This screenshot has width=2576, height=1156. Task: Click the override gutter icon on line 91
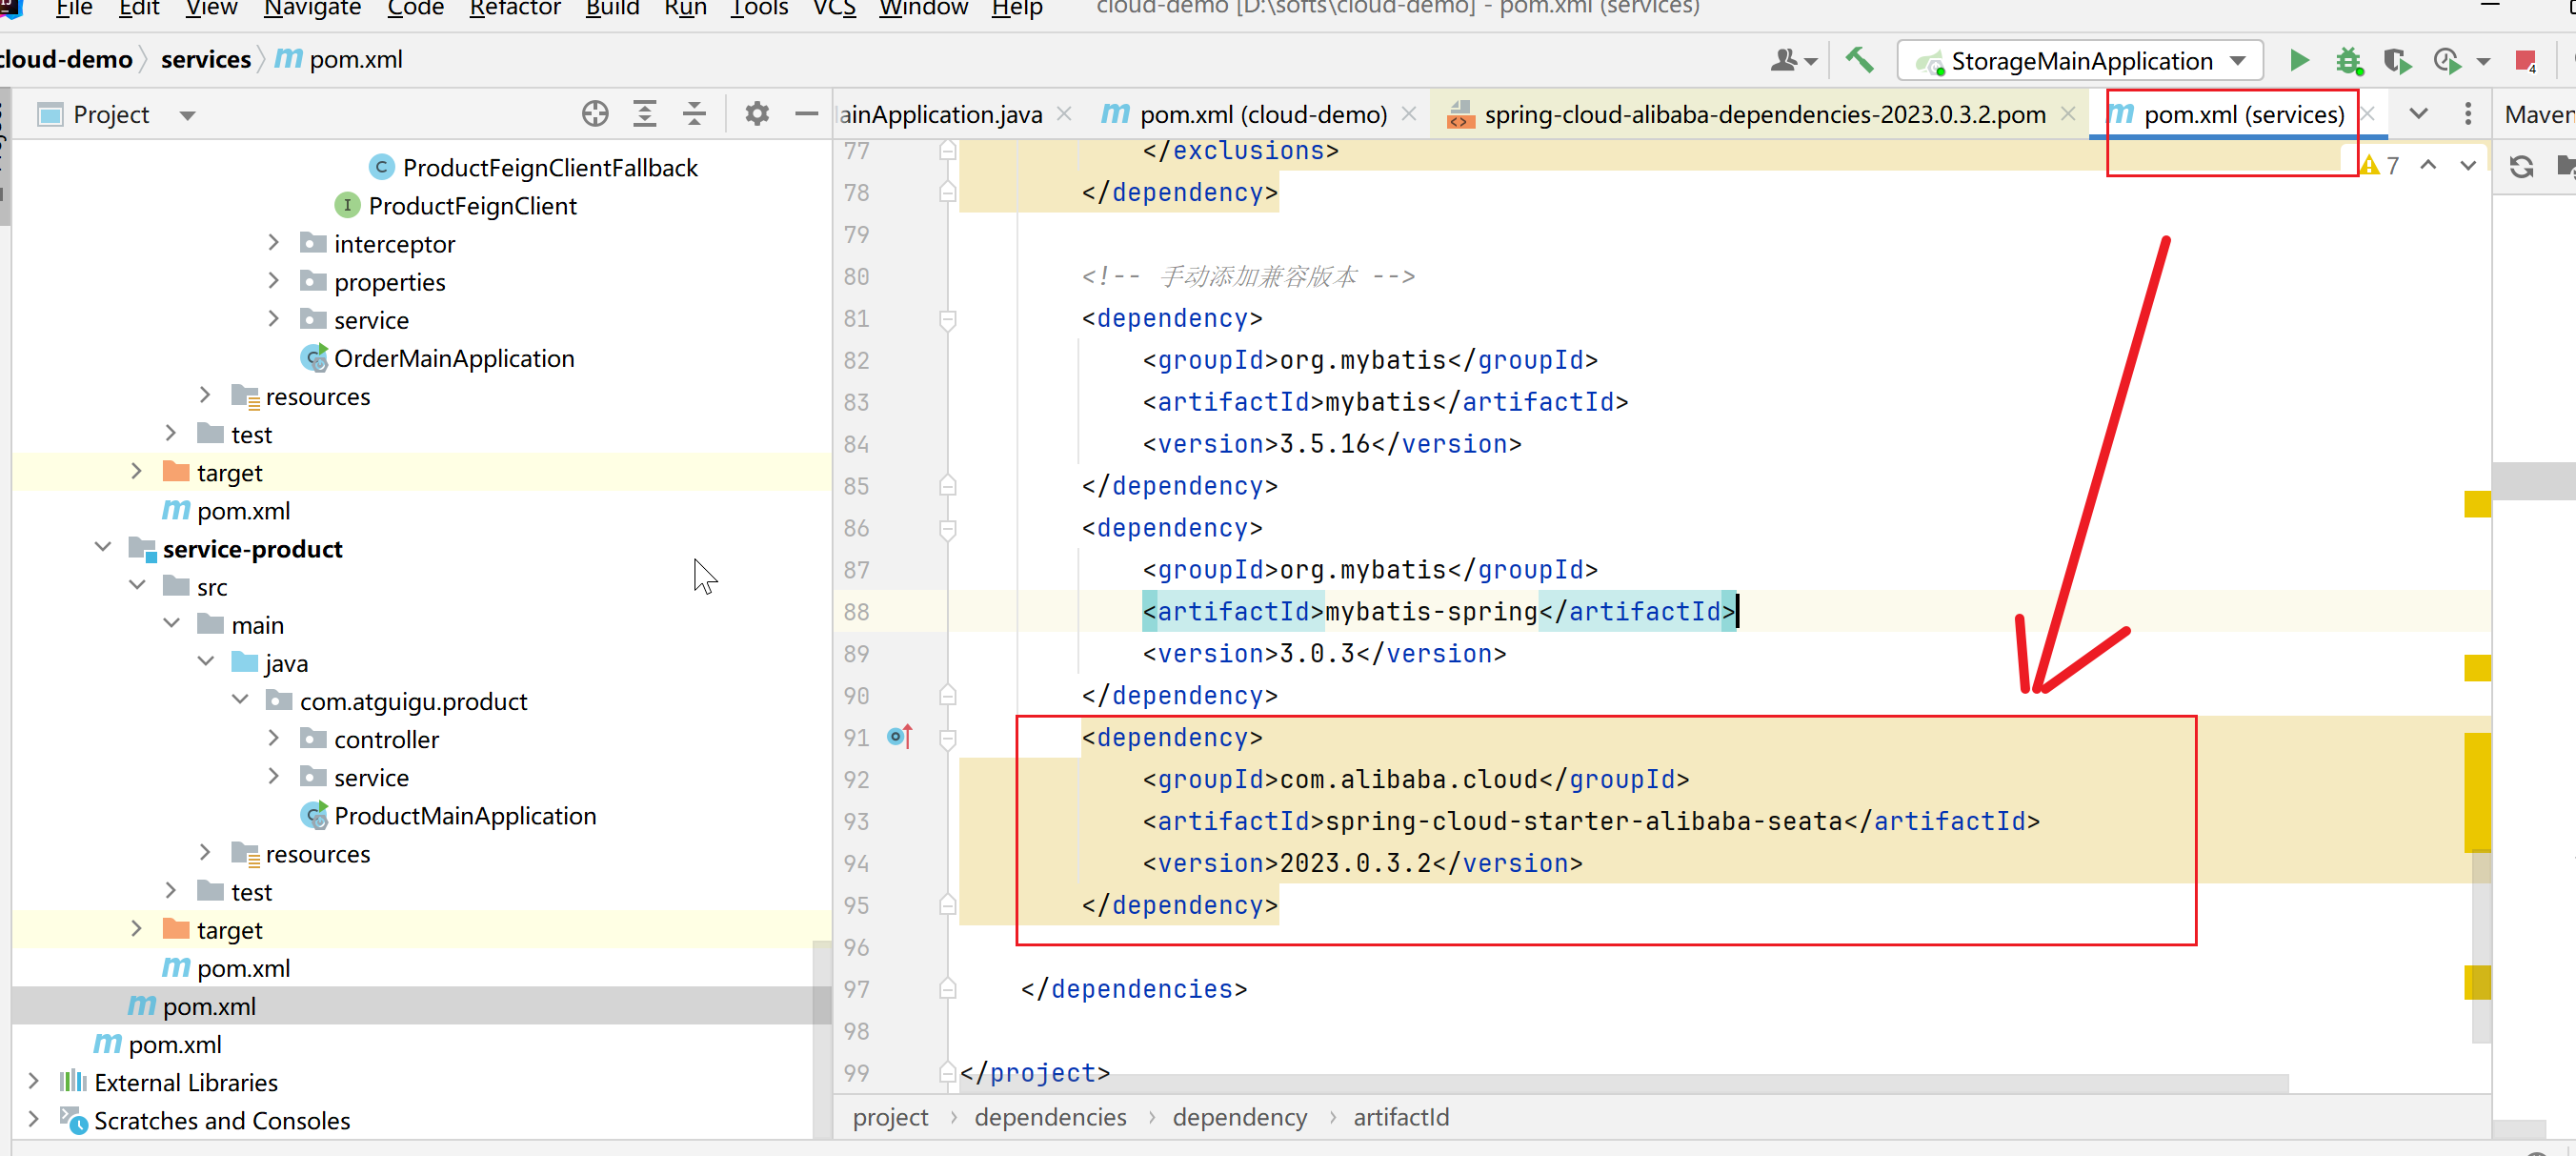coord(900,737)
